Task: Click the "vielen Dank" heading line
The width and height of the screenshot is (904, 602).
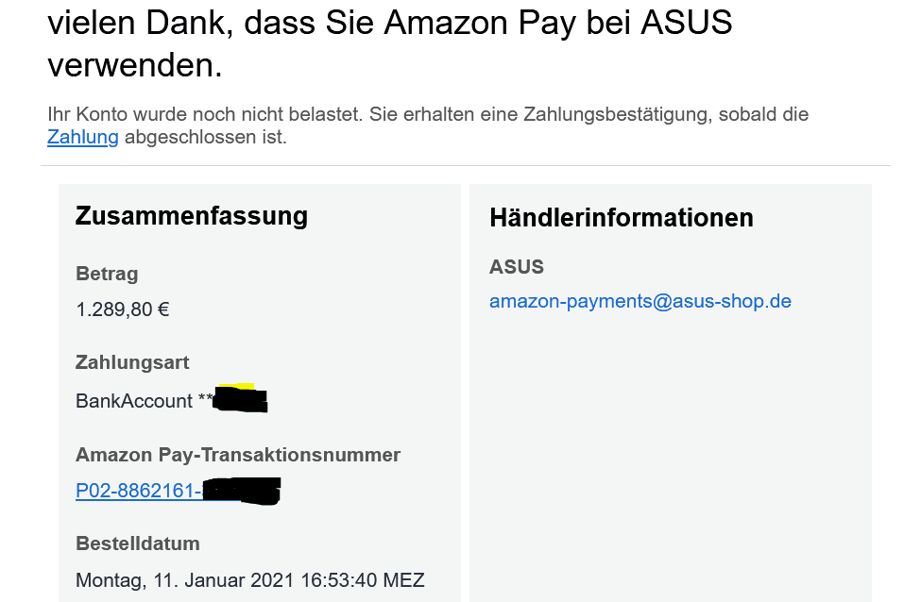Action: pos(389,24)
